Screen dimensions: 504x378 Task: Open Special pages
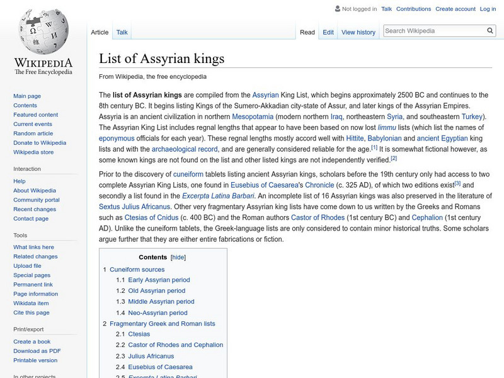coord(32,275)
